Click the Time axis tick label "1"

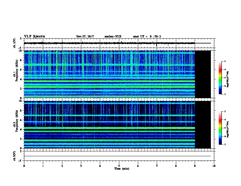[x=43, y=166]
